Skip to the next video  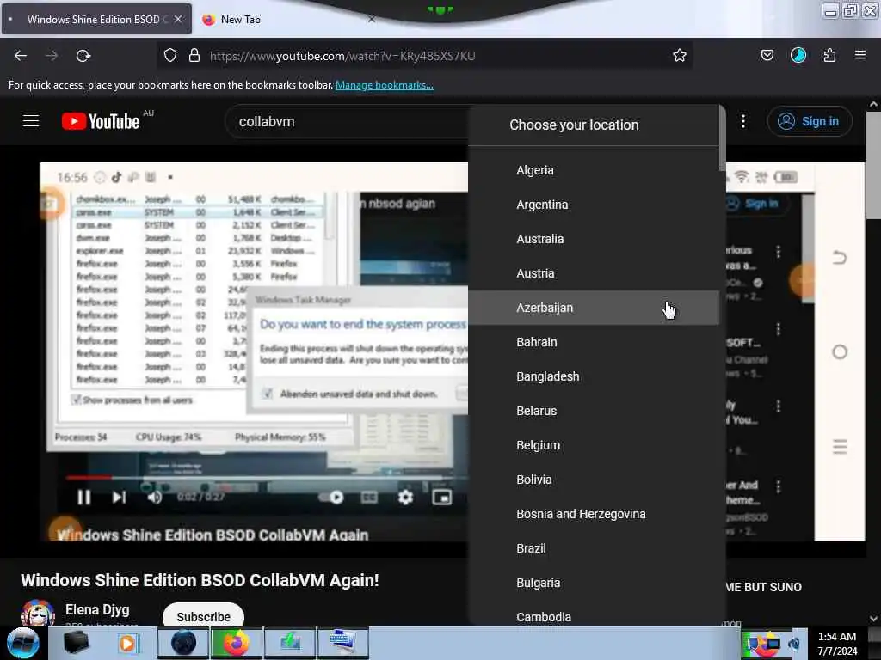point(119,498)
